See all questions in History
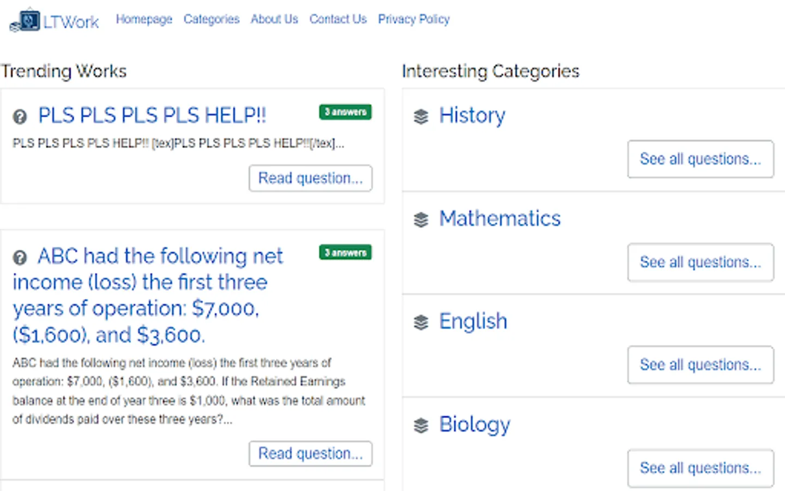The height and width of the screenshot is (491, 785). tap(700, 159)
